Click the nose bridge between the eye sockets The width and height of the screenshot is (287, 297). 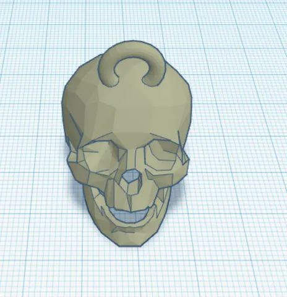(131, 157)
